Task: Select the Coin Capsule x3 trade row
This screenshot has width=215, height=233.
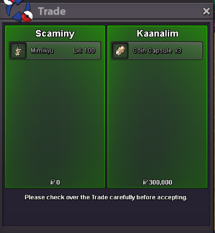Action: click(x=157, y=50)
